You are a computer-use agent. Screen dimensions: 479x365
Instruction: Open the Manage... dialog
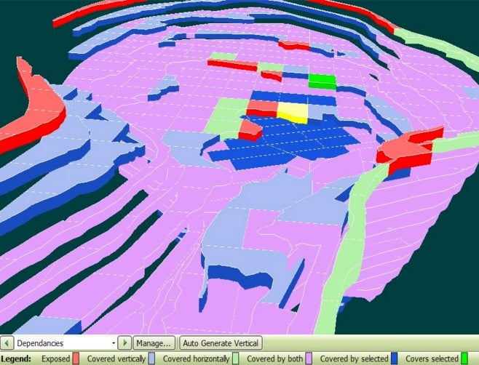154,343
